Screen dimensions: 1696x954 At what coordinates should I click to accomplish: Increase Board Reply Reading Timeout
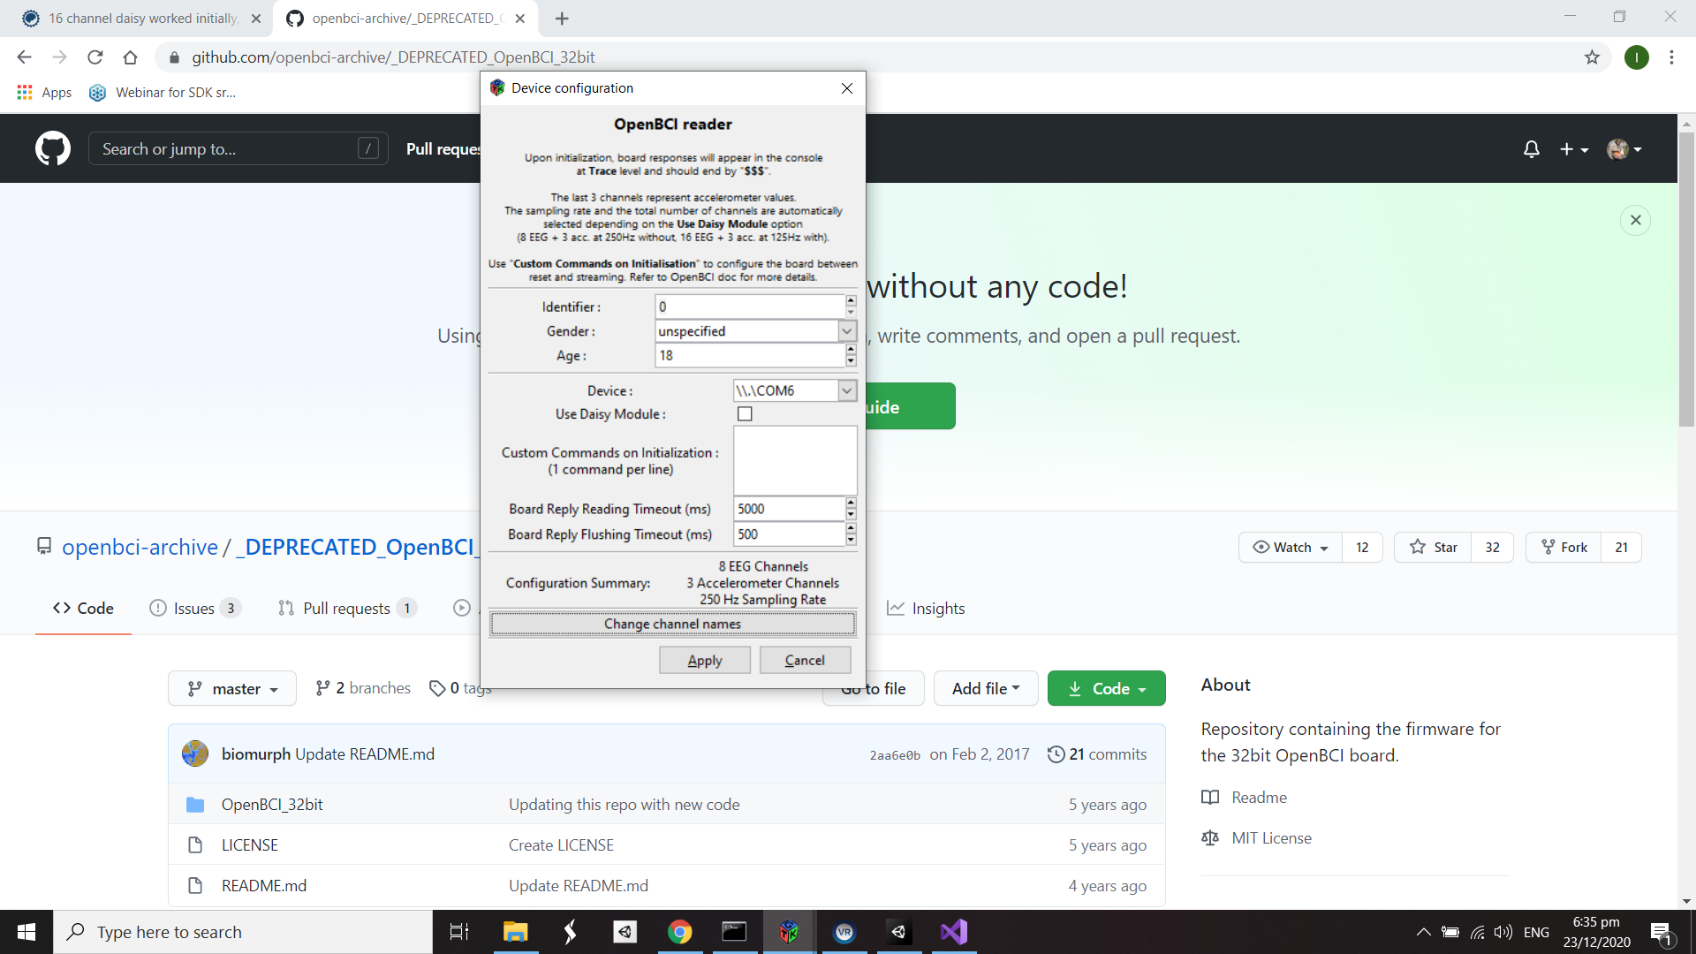coord(851,503)
